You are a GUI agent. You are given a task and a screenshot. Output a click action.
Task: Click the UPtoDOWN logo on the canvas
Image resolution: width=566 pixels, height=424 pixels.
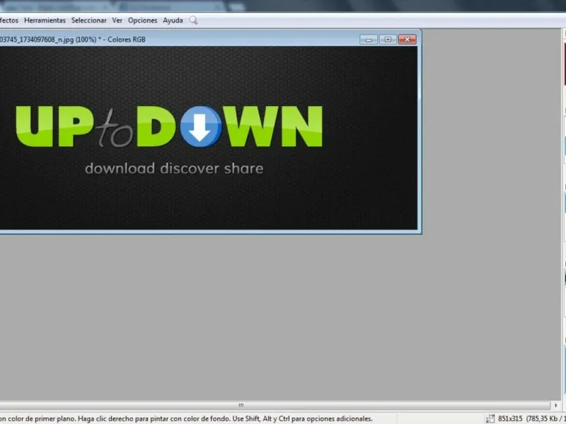point(169,126)
